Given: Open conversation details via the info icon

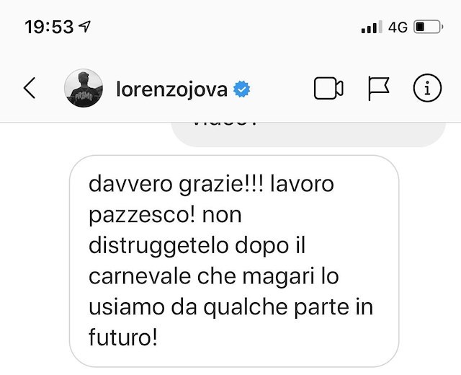Looking at the screenshot, I should click(427, 88).
